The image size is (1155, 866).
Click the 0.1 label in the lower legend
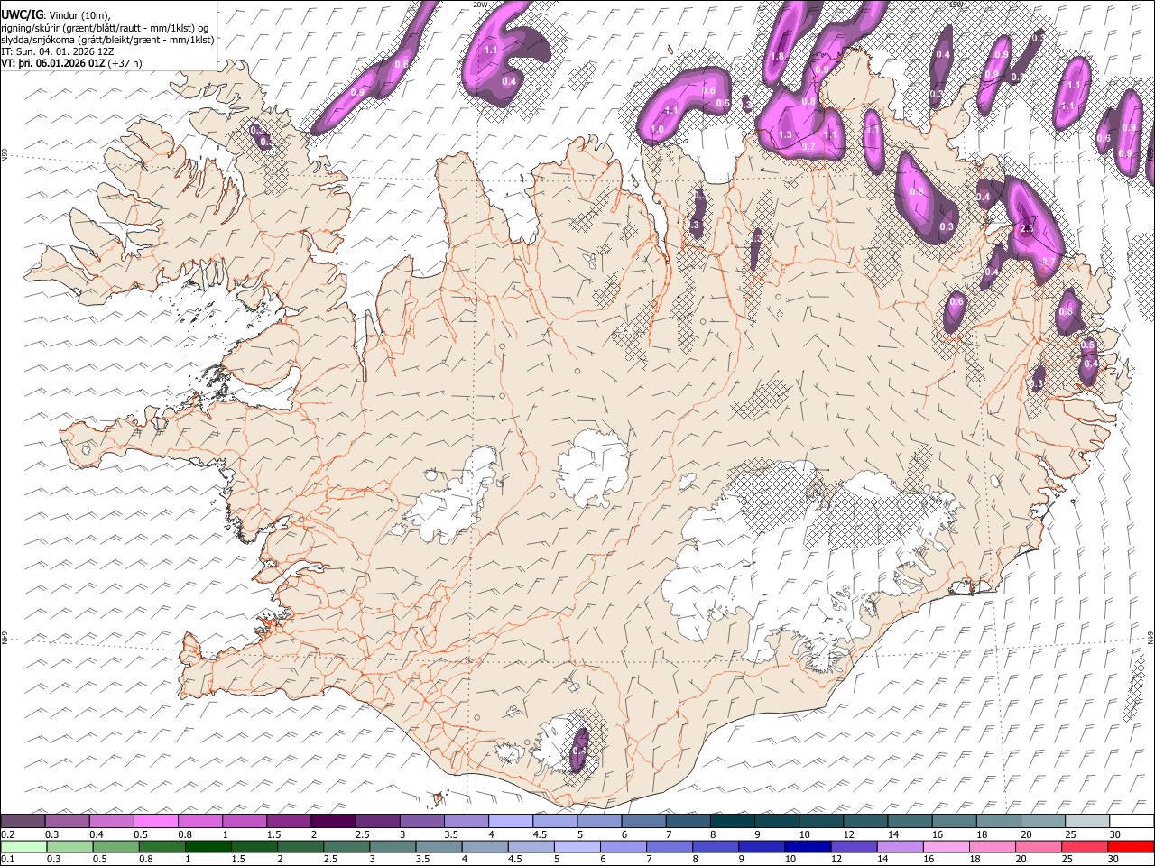7,860
